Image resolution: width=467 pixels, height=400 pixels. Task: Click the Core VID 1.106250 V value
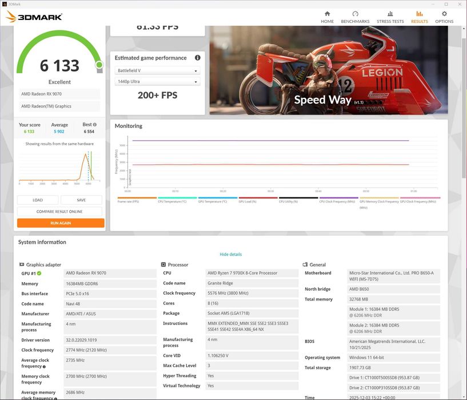[252, 355]
